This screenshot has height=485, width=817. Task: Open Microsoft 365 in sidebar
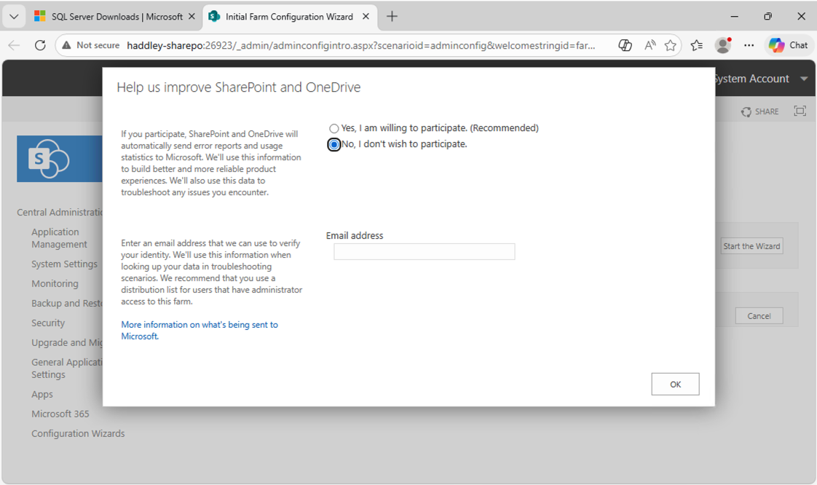click(x=60, y=414)
